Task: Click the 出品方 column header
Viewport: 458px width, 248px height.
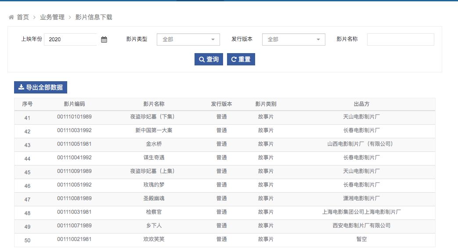Action: [x=361, y=104]
